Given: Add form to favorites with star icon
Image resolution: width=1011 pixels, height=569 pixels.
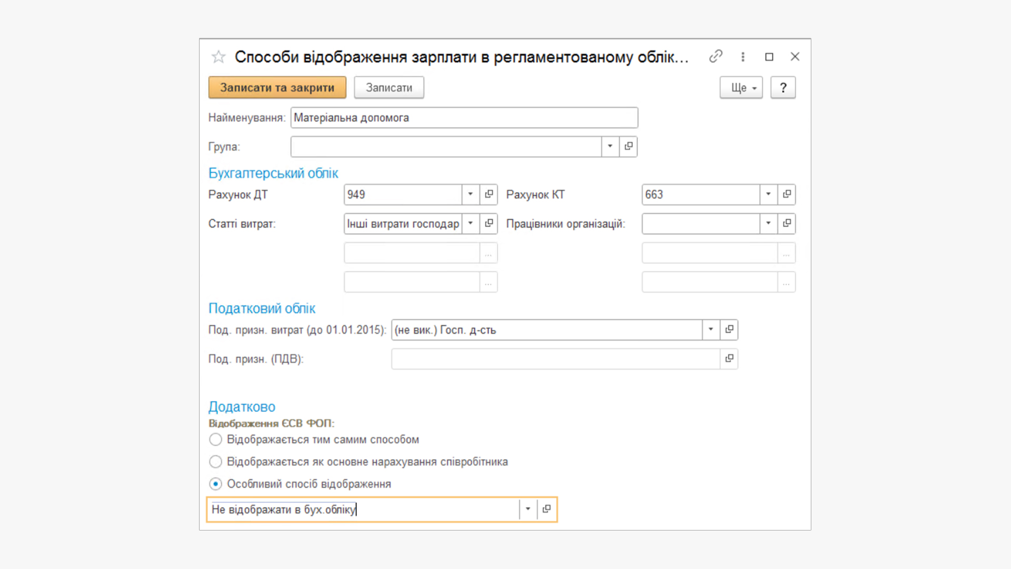Looking at the screenshot, I should pos(219,57).
